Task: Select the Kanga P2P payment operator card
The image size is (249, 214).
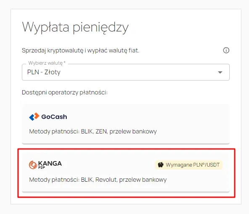Action: click(x=126, y=172)
